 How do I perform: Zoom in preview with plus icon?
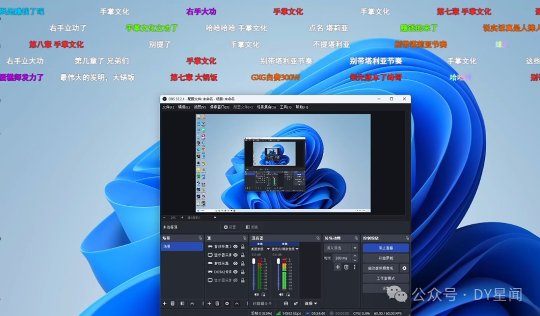[x=182, y=217]
